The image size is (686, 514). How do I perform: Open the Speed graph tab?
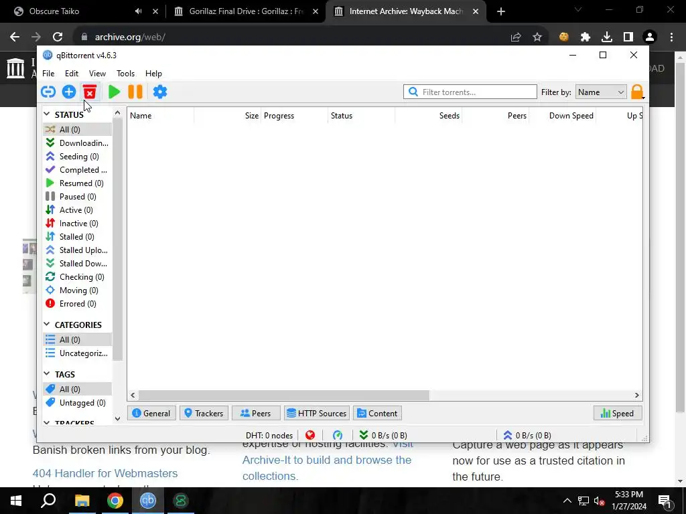pyautogui.click(x=618, y=414)
